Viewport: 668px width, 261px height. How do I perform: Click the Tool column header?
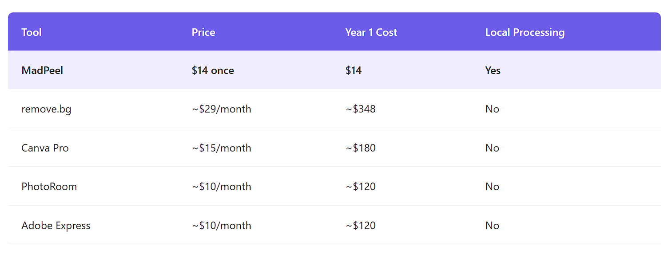coord(32,32)
